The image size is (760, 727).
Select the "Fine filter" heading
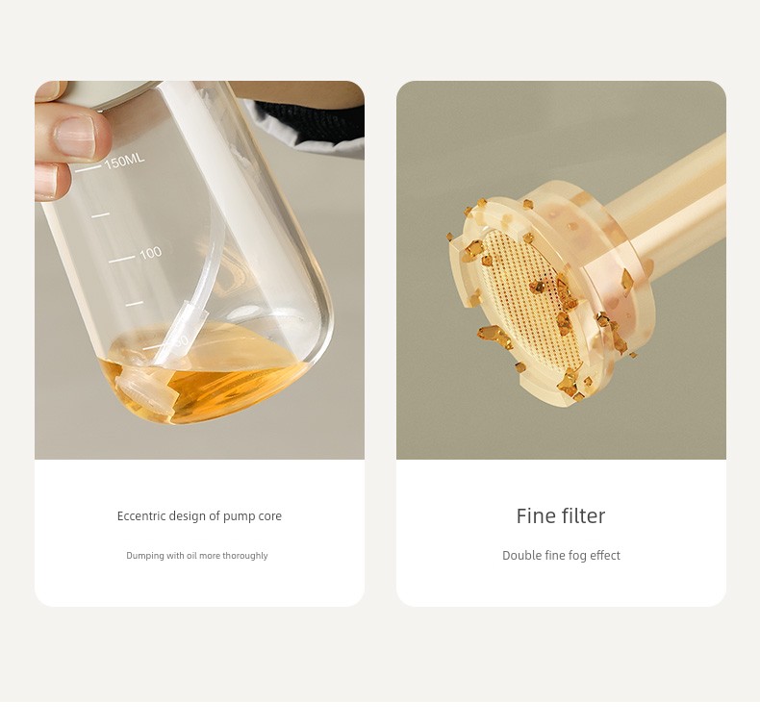[561, 515]
